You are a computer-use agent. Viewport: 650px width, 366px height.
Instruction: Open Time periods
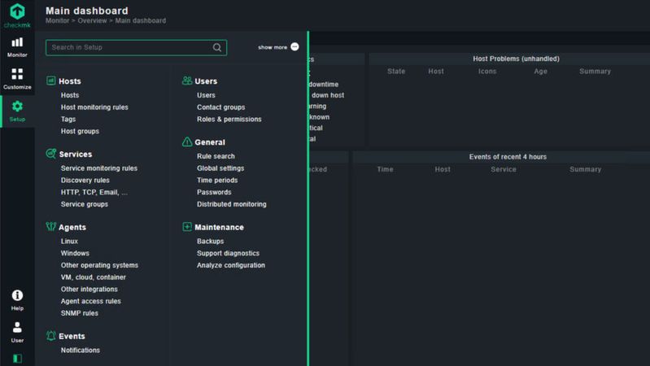217,181
